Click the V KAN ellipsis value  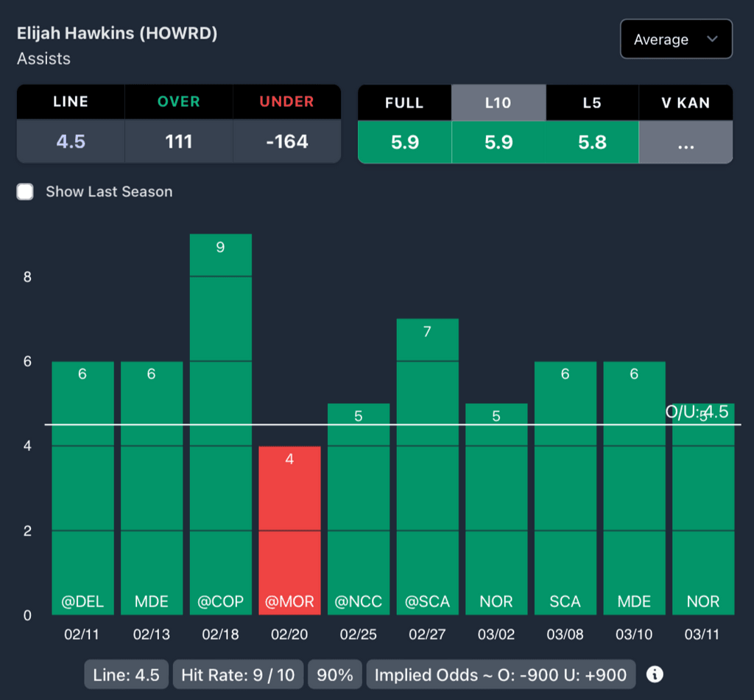point(686,142)
